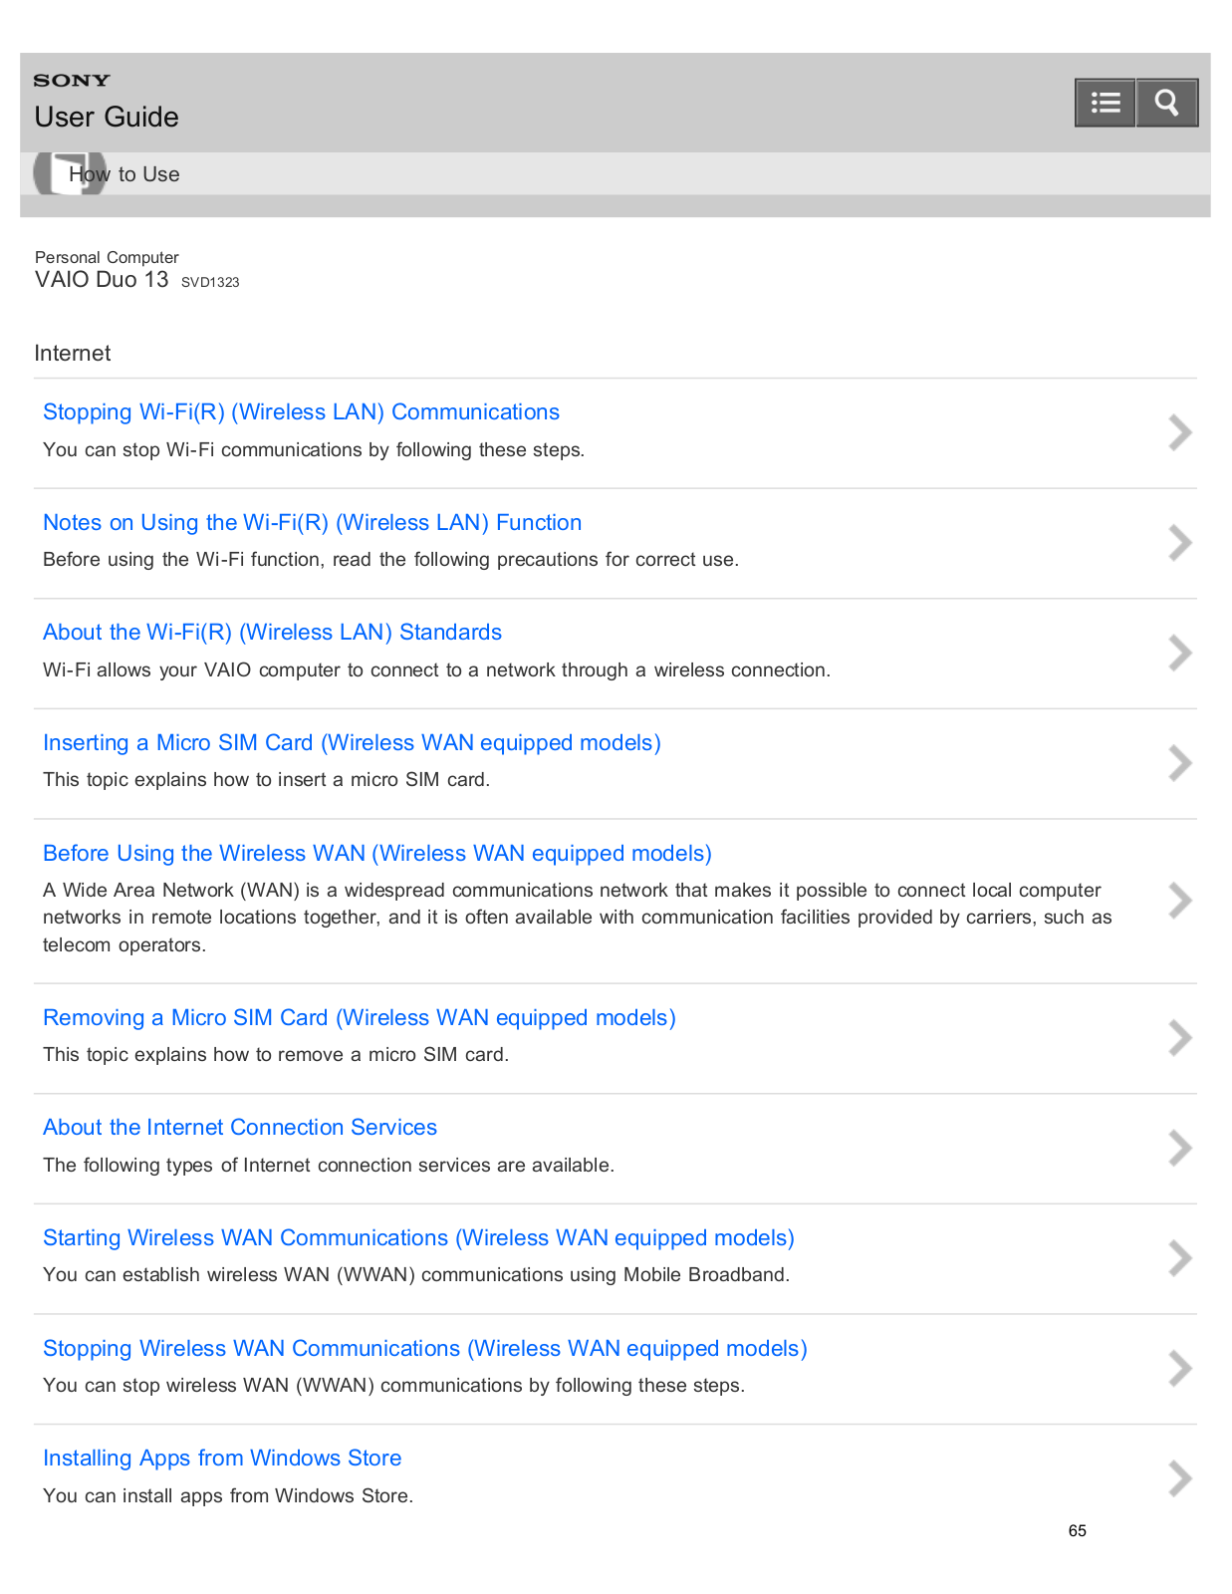Open Stopping Wi-Fi(R) Communications link
Screen dimensions: 1232x1594
point(301,412)
